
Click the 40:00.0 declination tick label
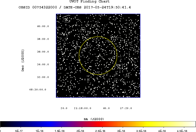43,26
